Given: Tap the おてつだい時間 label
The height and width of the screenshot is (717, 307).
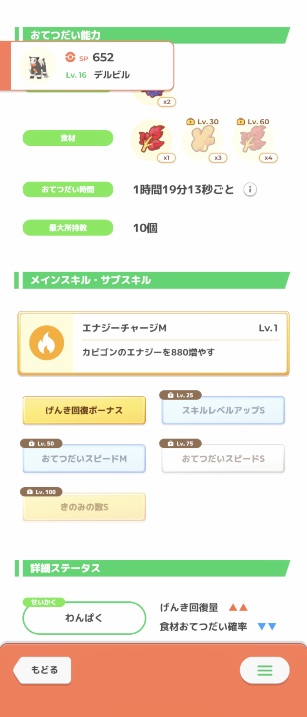Looking at the screenshot, I should click(x=68, y=189).
